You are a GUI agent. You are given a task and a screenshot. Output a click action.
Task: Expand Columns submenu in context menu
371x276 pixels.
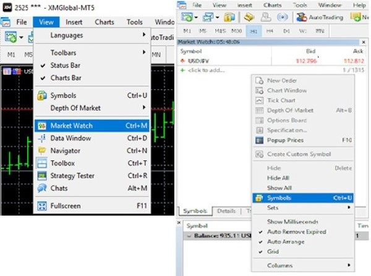coord(303,265)
